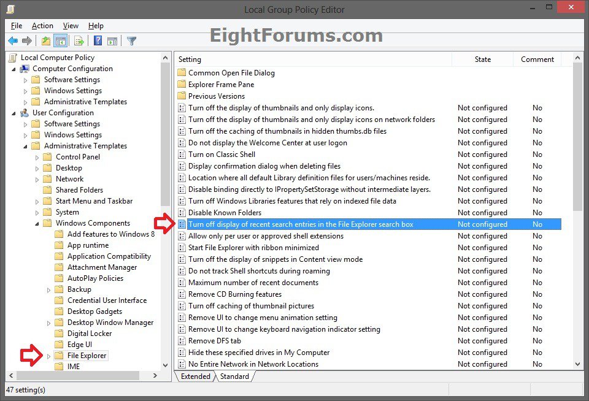Click the Edge UI folder icon in the tree

(x=59, y=345)
